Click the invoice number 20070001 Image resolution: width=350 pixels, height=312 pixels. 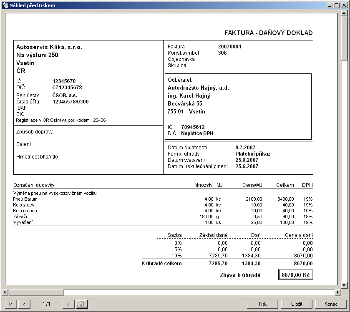[x=229, y=47]
